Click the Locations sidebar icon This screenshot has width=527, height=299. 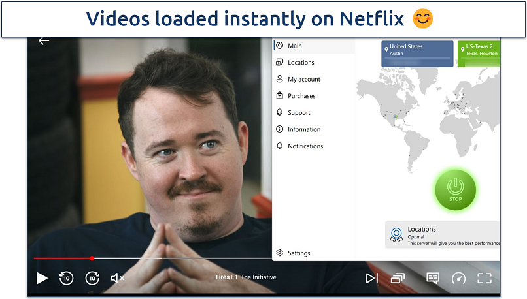[x=280, y=62]
